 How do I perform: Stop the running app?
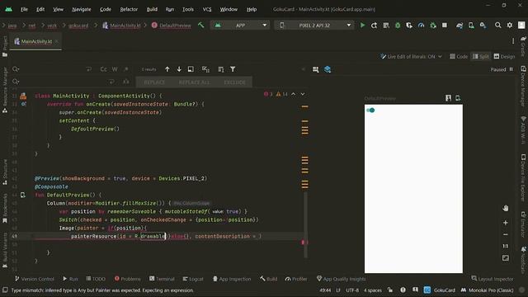point(445,26)
